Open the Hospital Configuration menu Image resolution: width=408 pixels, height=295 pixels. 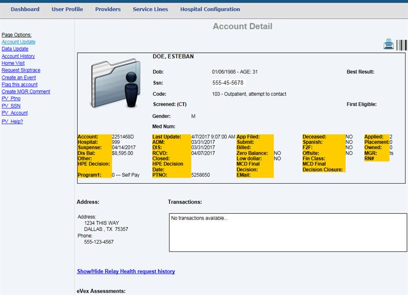click(x=210, y=9)
